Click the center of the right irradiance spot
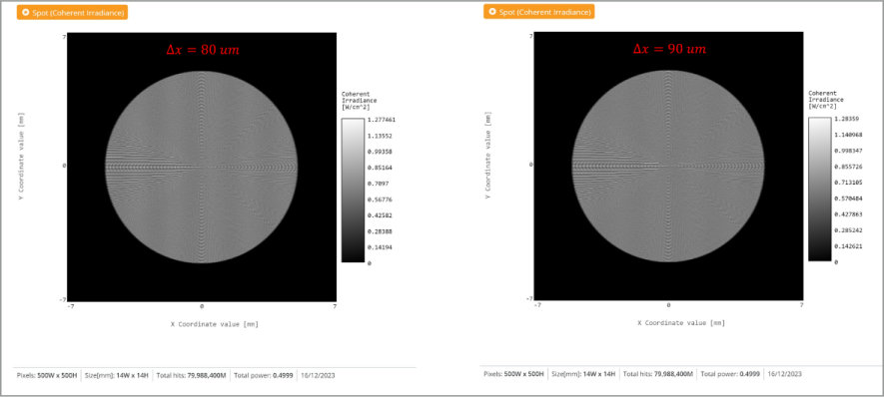884x397 pixels. coord(668,166)
